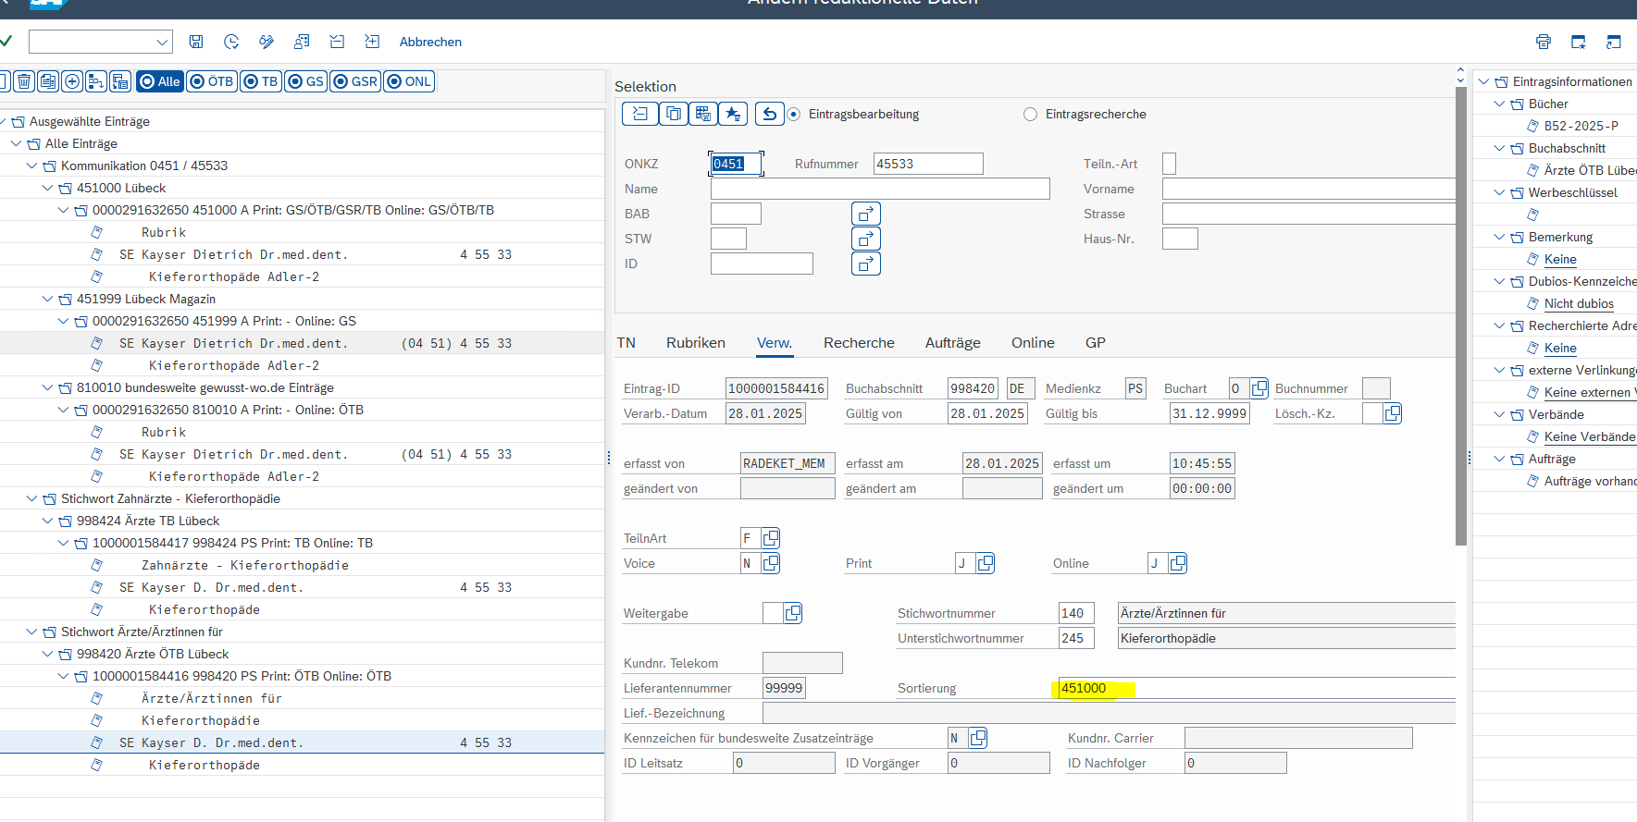Click the duplicate pages icon in the Selektion toolbar
The image size is (1637, 822).
(x=674, y=114)
